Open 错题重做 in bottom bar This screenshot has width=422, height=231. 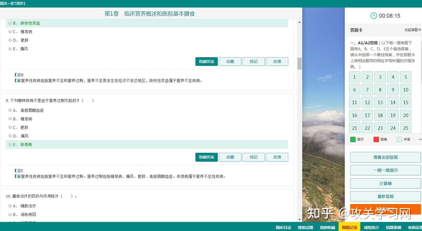(x=393, y=227)
